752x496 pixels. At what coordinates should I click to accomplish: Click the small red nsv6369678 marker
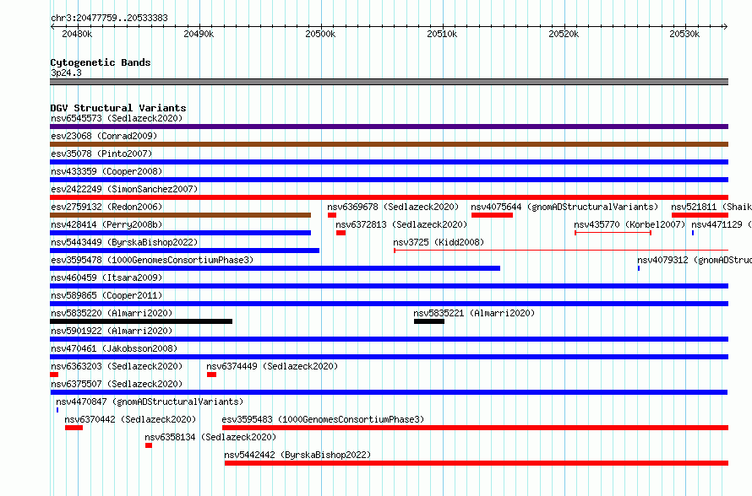coord(332,215)
